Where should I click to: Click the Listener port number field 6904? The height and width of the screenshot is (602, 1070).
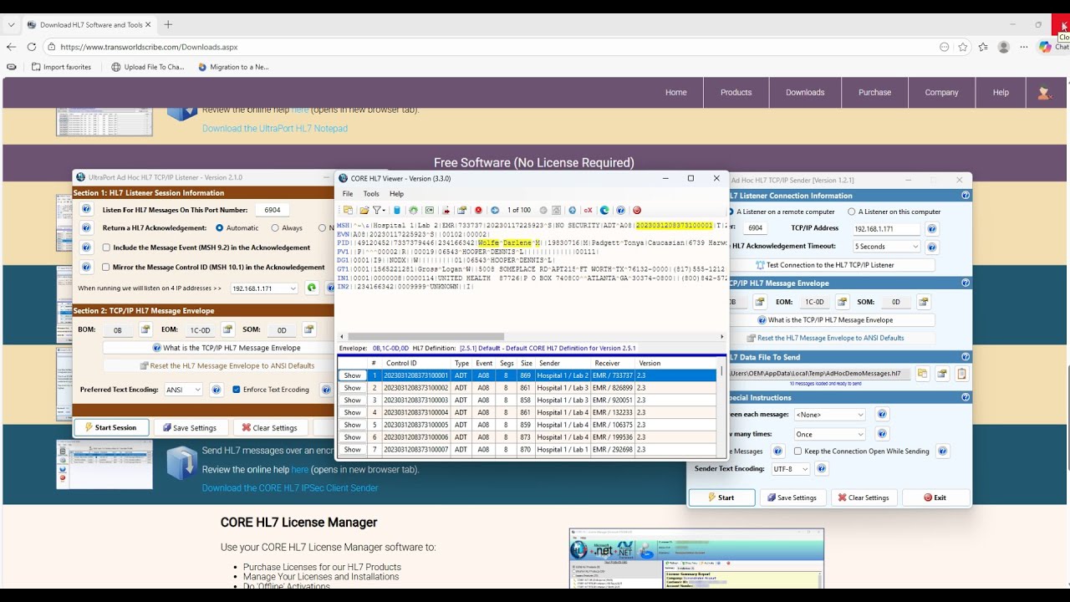(x=273, y=210)
